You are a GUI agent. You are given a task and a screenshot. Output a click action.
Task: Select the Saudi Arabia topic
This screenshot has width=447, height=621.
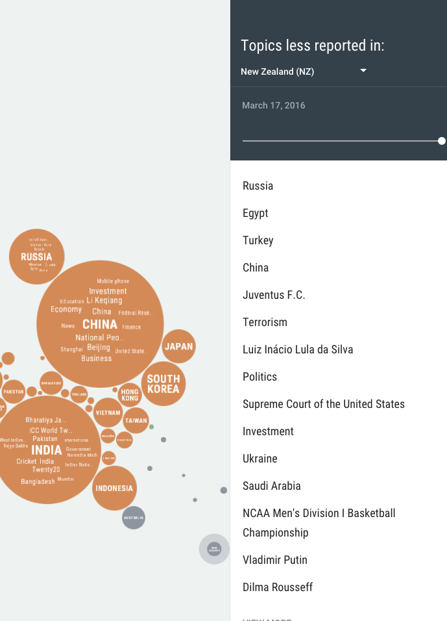coord(272,487)
